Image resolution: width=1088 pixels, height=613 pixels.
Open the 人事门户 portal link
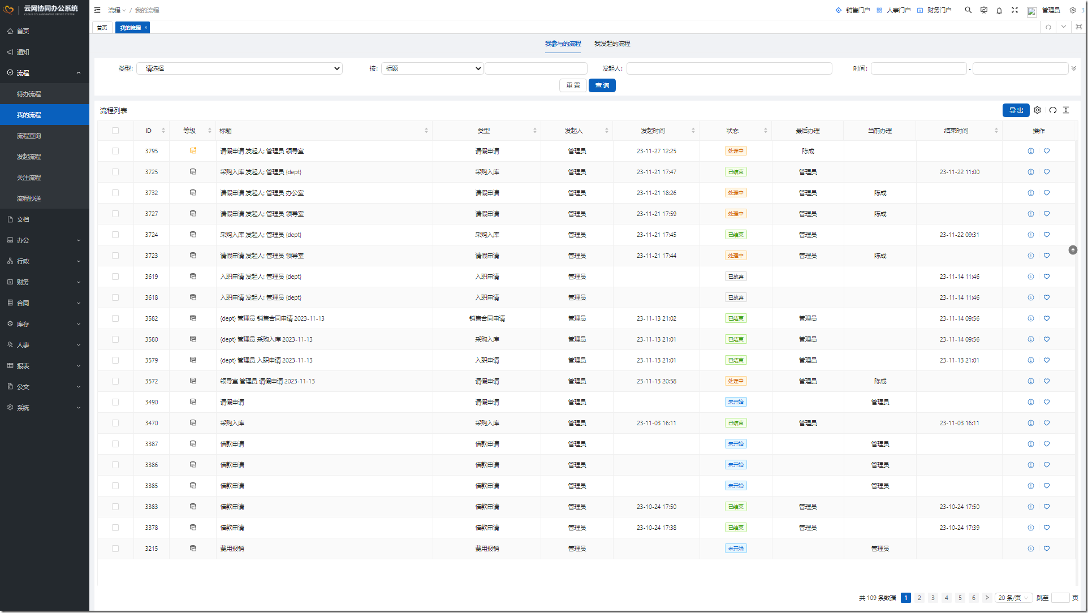pos(893,10)
